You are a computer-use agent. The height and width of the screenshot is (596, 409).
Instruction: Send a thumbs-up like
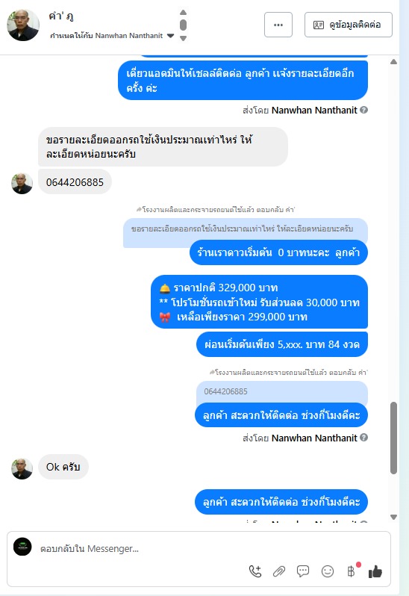click(375, 571)
